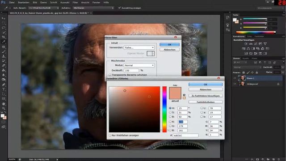Open the Farbe panel options menu

tap(283, 15)
